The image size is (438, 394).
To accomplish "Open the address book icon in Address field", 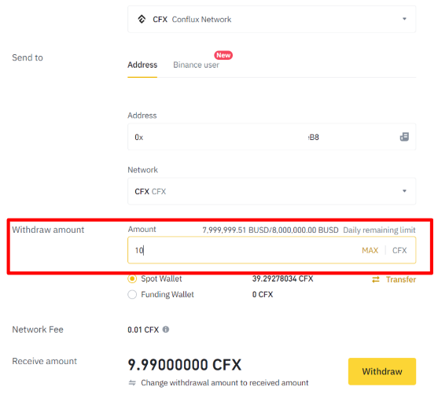I will (404, 137).
